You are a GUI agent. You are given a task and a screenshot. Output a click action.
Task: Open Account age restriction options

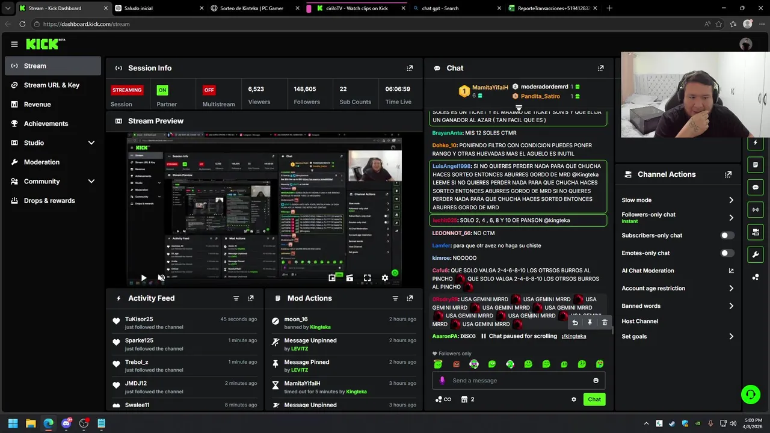click(678, 288)
